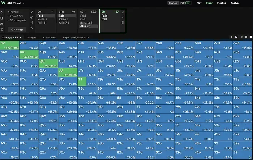Click the game controller icon in sidebar

coord(2,24)
